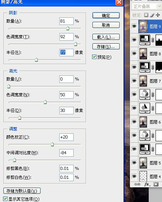Viewport: 162px width, 202px height.
Task: Click highlights 数量(U) slider handle
Action: tap(9, 86)
